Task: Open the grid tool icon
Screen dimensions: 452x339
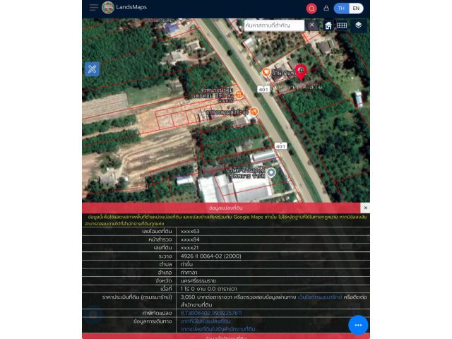Action: point(342,25)
